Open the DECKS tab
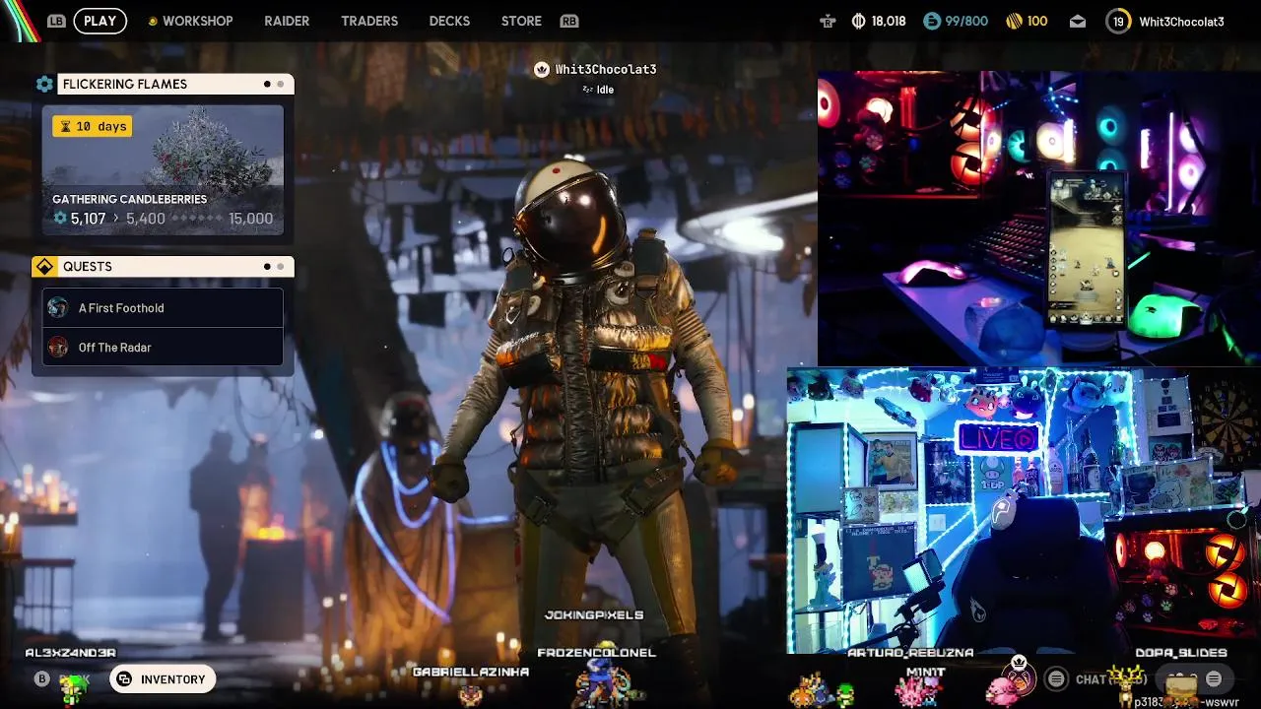1261x709 pixels. tap(449, 21)
